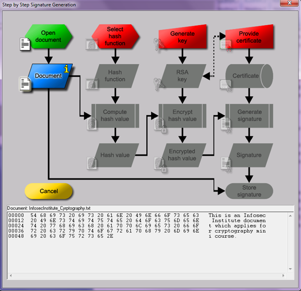Click the grayed Hash function box
The height and width of the screenshot is (291, 301).
pyautogui.click(x=115, y=76)
